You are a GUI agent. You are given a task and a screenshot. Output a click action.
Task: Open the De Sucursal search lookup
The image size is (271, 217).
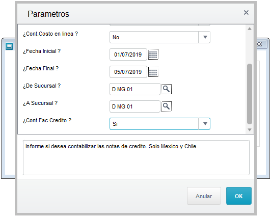[167, 89]
